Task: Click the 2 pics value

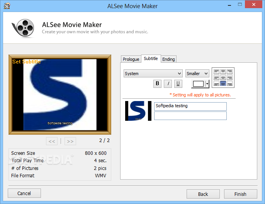Action: [100, 168]
